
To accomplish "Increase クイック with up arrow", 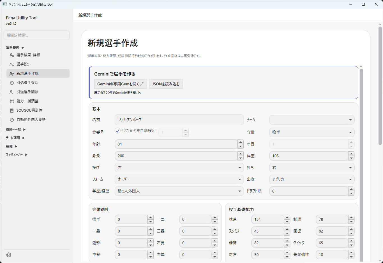I will 351,241.
